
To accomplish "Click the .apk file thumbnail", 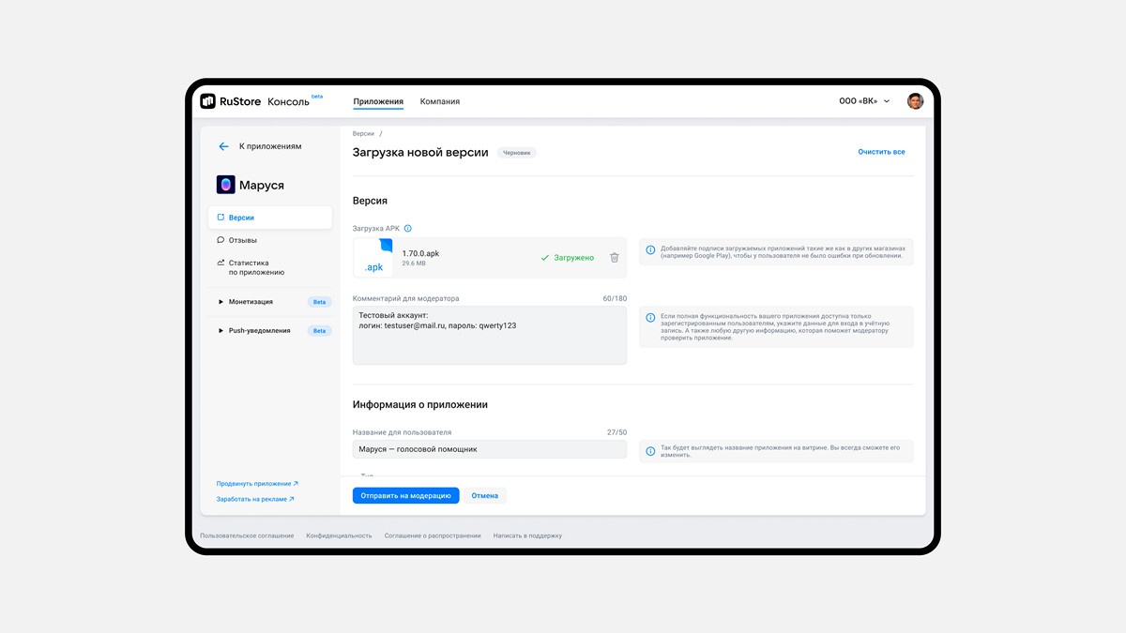I will (x=373, y=257).
